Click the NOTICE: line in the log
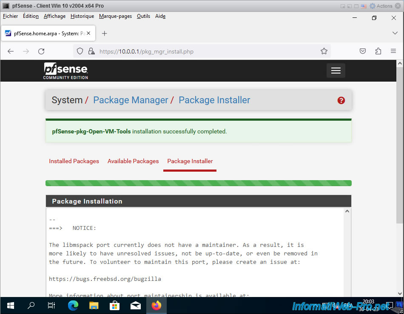Screen dimensions: 404x314 tap(72, 228)
